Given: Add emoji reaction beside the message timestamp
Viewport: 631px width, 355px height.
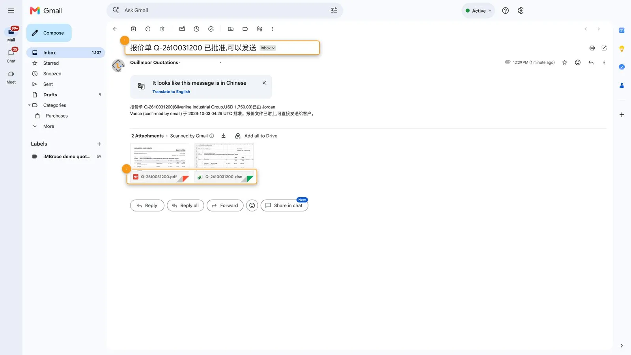Looking at the screenshot, I should (578, 62).
